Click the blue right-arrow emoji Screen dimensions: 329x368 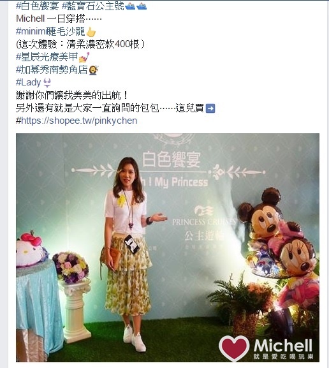point(210,108)
